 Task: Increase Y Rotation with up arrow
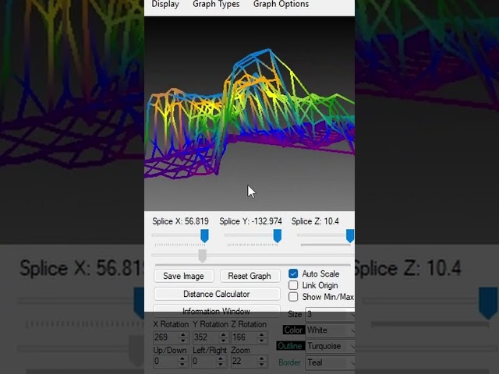[x=224, y=334]
